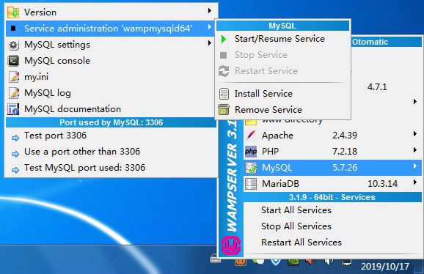Click arrow icon beside Use a port other than 3306

[15, 154]
